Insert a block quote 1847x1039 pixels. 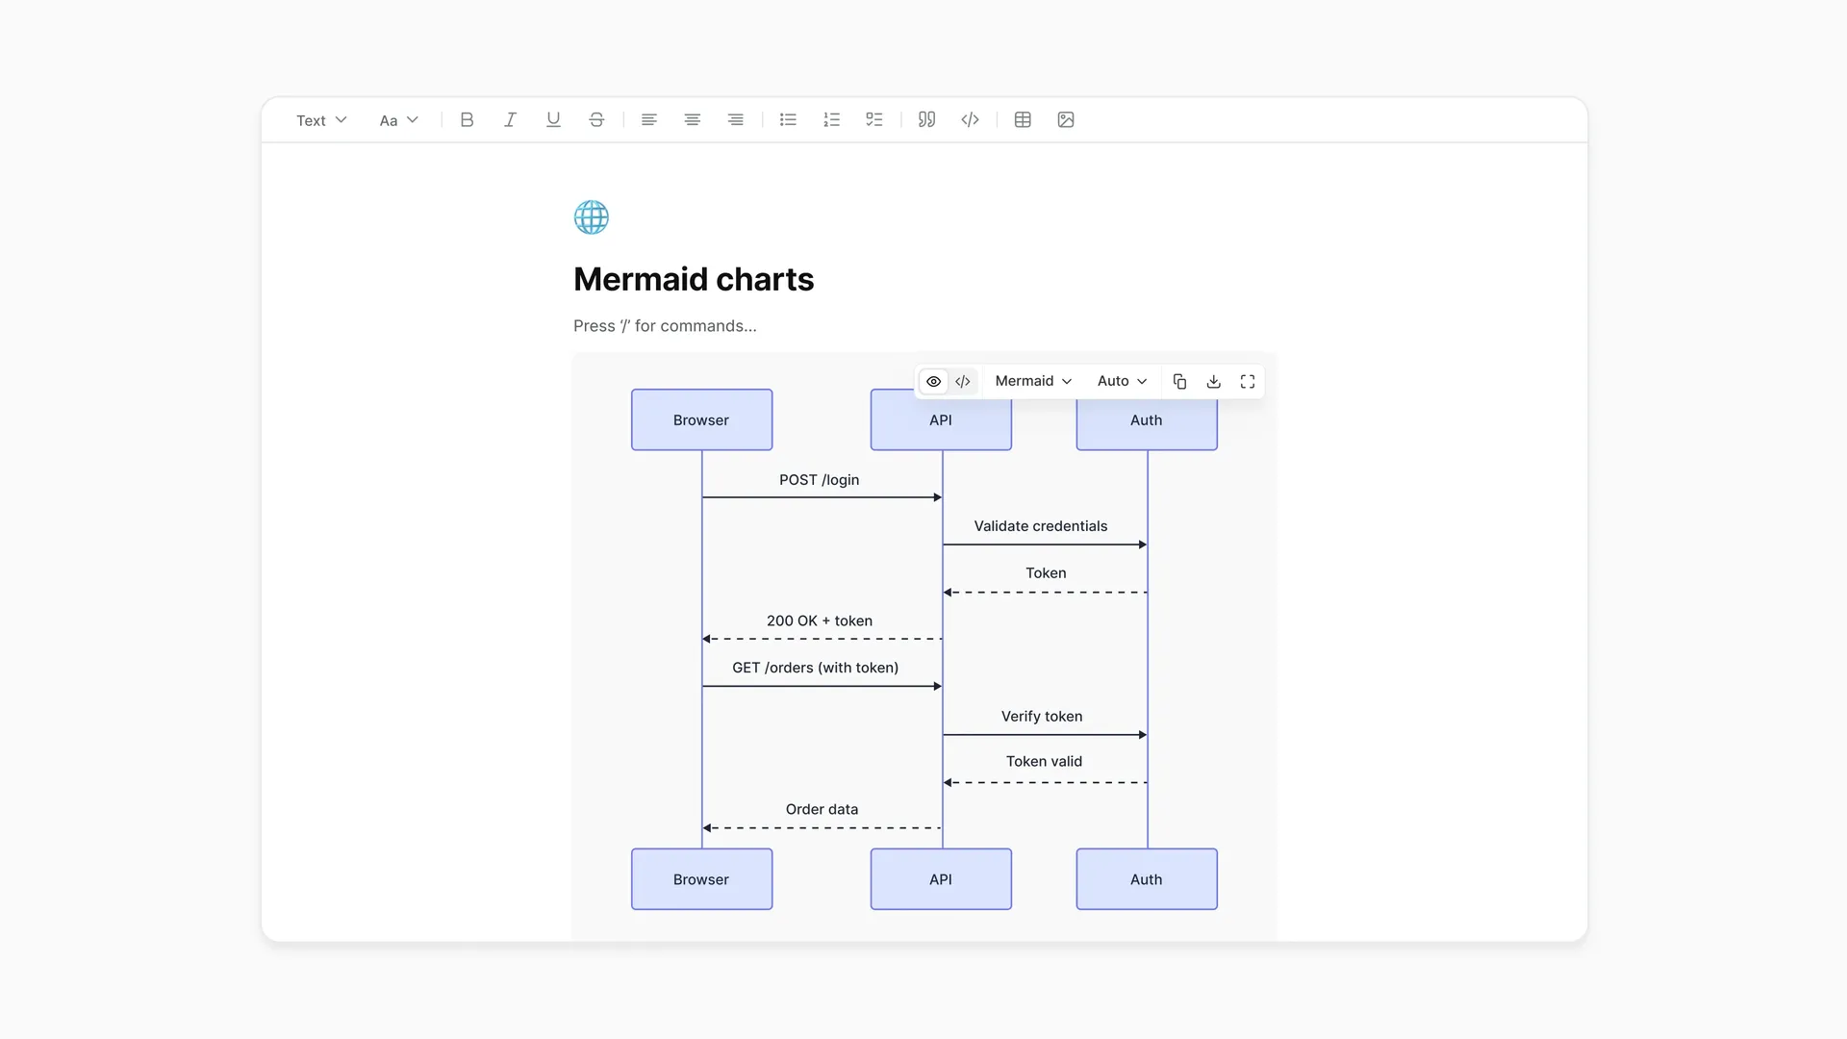pos(926,120)
